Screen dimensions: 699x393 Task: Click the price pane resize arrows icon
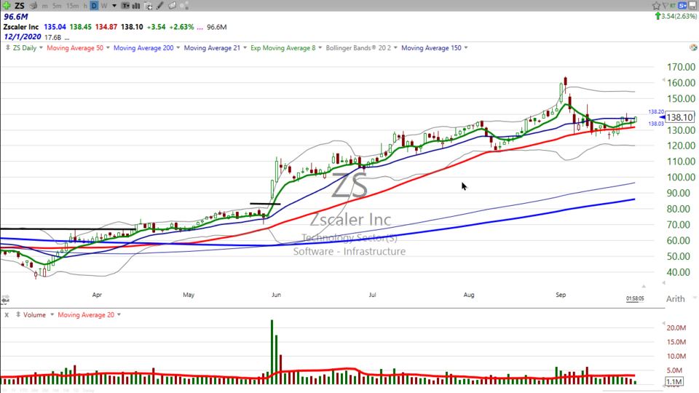tap(7, 48)
